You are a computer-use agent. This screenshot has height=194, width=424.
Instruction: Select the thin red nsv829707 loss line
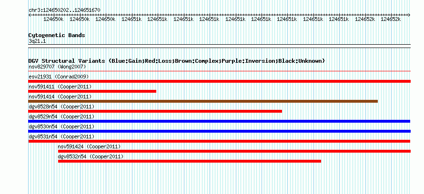(219, 71)
